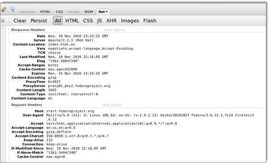Open the Script panel tab
The image size is (269, 163).
click(x=74, y=12)
